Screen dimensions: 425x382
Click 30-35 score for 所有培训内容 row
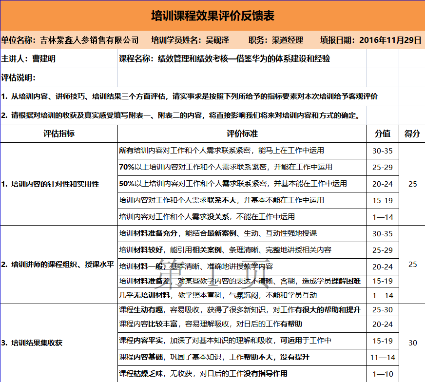383,151
